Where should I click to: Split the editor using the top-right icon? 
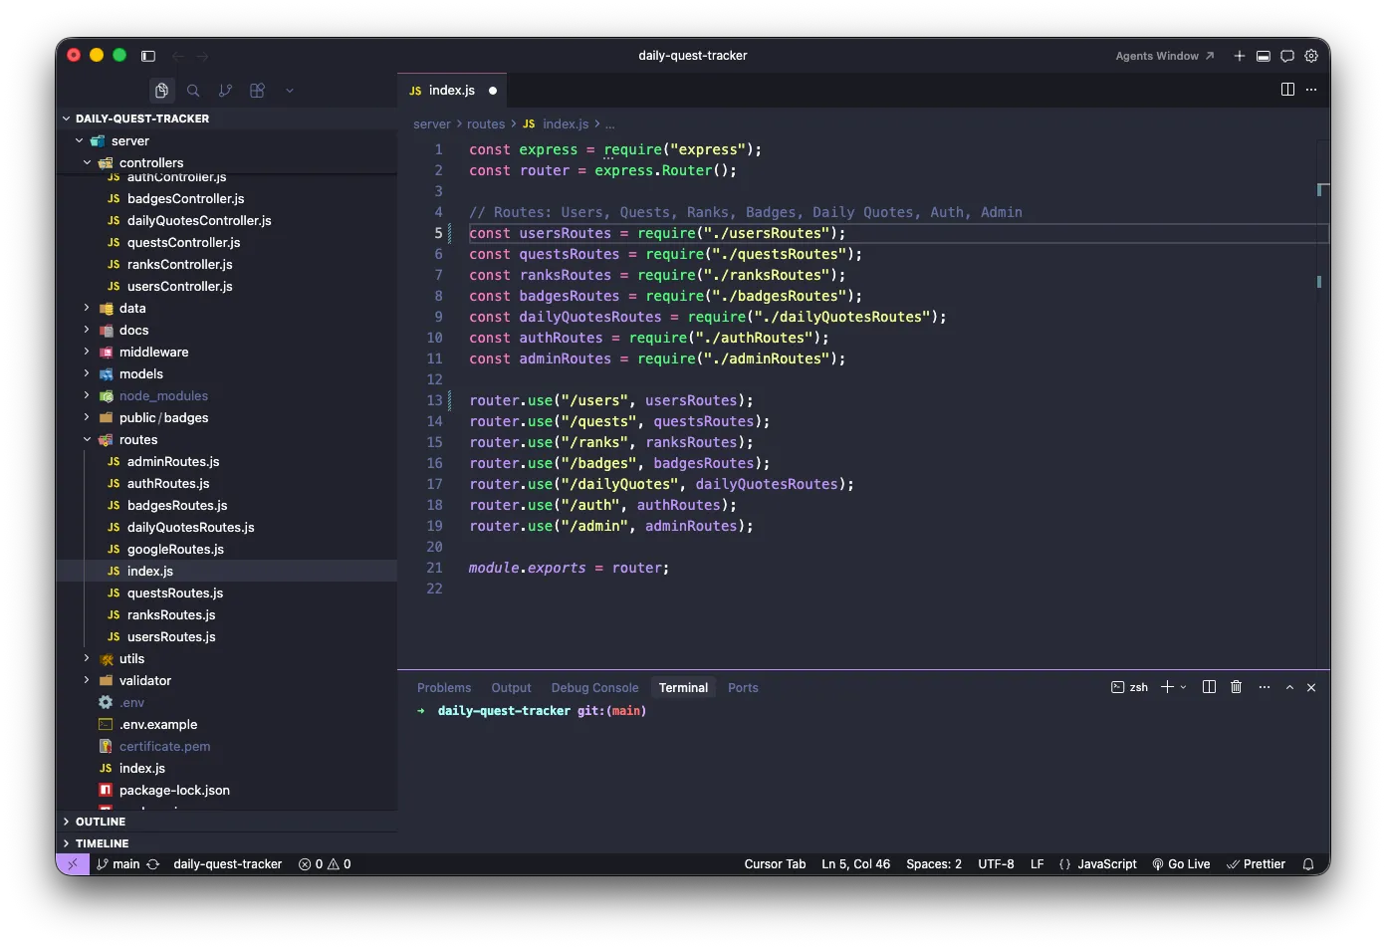pyautogui.click(x=1286, y=90)
